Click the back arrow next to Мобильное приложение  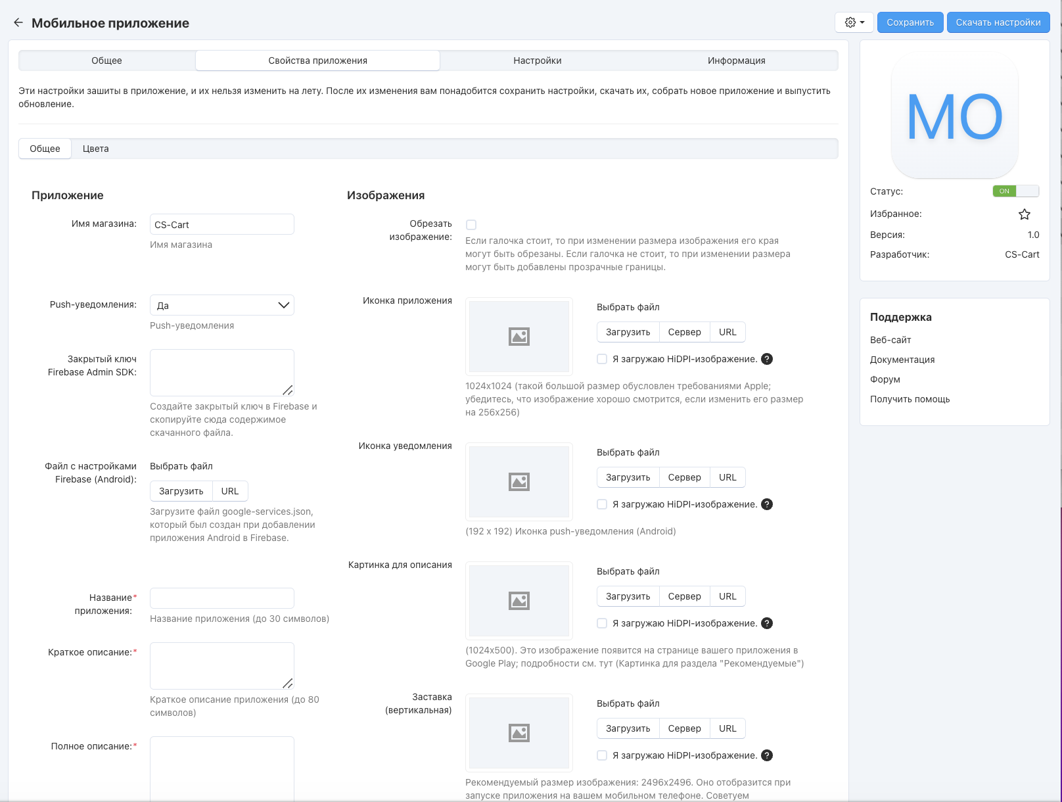click(x=18, y=22)
